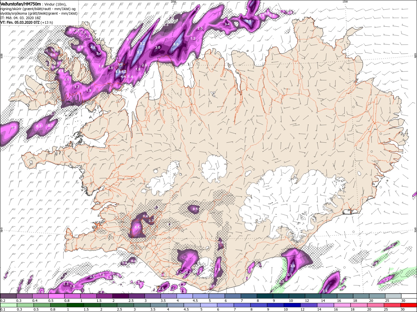The height and width of the screenshot is (312, 417).
Task: Click the IT: Mið. 04. 03. 2020 18Z line
Action: pos(20,18)
